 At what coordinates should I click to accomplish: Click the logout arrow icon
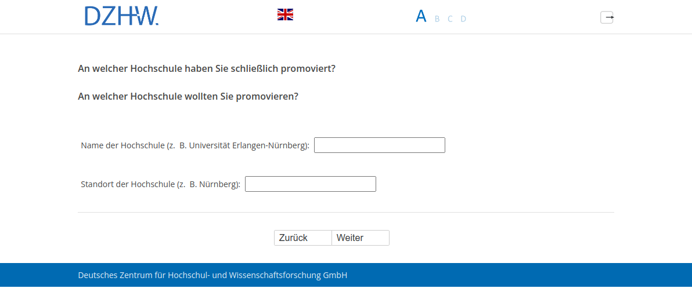[x=607, y=17]
